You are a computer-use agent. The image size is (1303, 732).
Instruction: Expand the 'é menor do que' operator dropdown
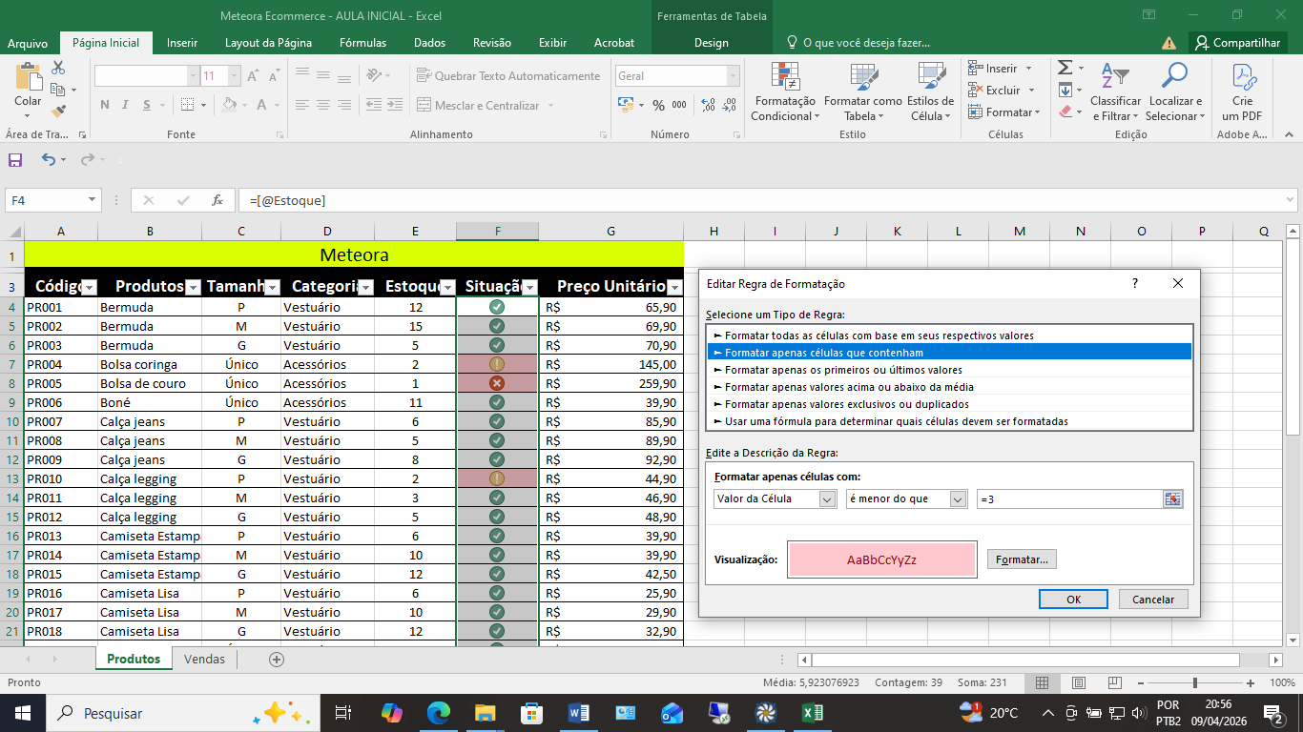click(958, 498)
